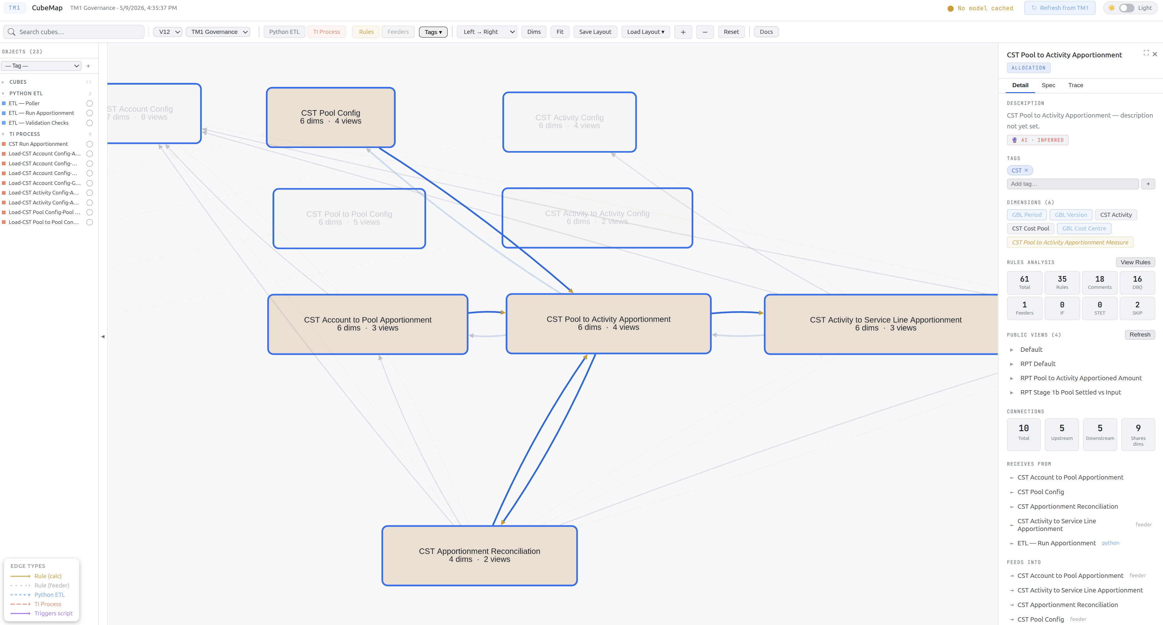This screenshot has height=625, width=1163.
Task: Toggle the Feeders edge filter
Action: (398, 32)
